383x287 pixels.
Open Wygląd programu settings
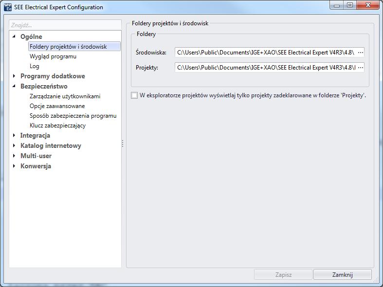pos(53,56)
